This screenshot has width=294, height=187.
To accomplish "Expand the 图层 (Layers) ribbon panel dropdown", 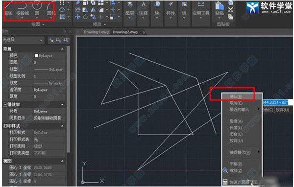I will coord(130,18).
